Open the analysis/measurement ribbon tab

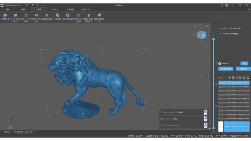[71, 9]
